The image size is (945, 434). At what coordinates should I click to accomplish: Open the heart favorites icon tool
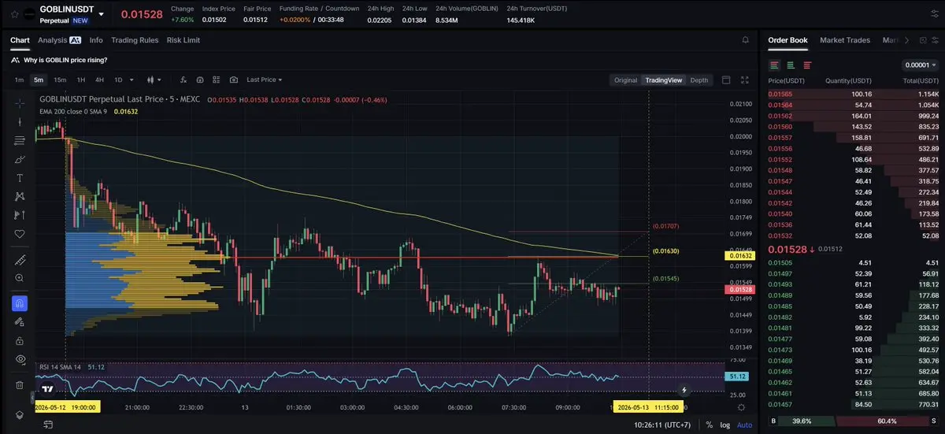click(20, 234)
